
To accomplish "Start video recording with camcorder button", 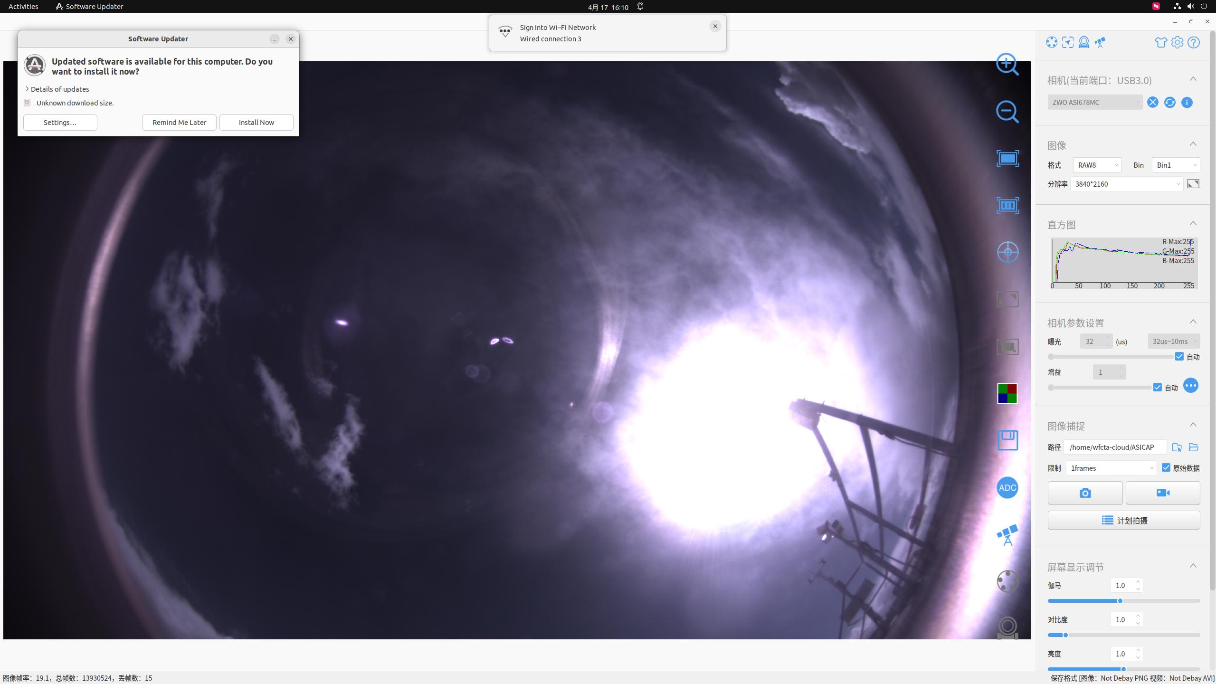I will point(1162,493).
